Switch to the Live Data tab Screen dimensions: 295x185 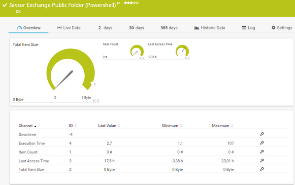[x=68, y=28]
